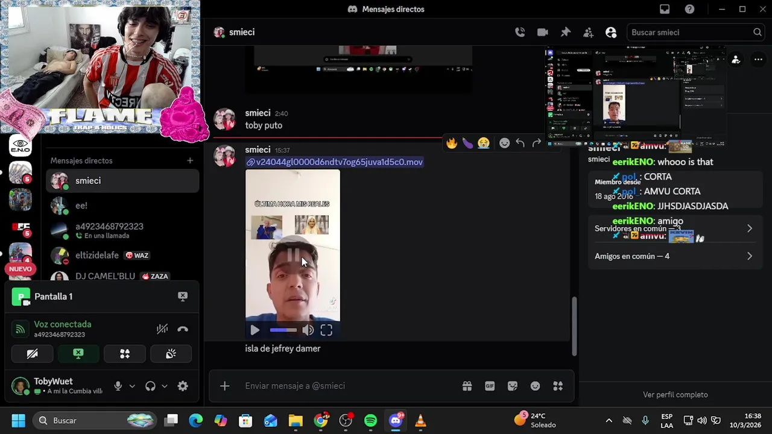Stop streaming Pantalla 1

pyautogui.click(x=183, y=296)
